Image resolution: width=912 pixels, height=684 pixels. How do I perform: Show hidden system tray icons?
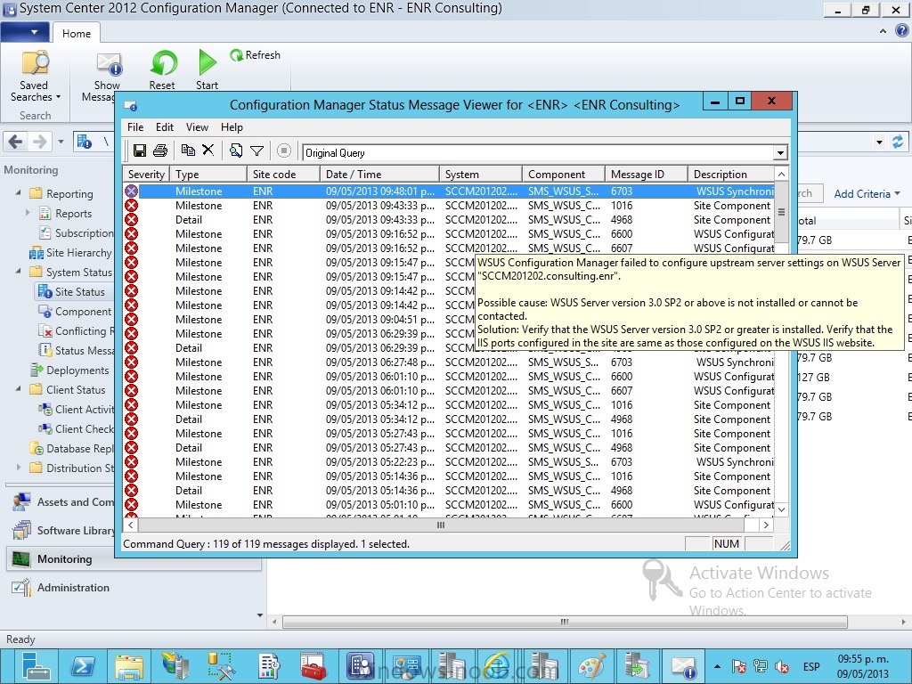(x=717, y=666)
